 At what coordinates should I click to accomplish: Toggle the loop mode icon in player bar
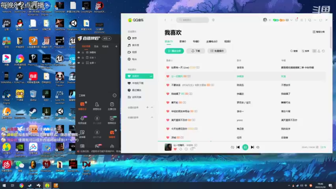[x=232, y=147]
